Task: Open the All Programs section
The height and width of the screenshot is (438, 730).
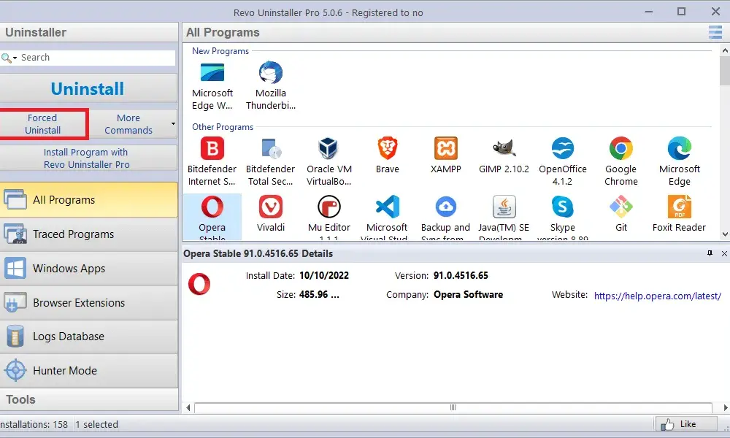Action: click(x=88, y=200)
